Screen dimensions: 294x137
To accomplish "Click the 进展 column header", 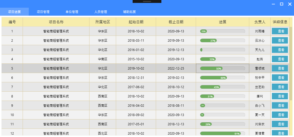I will point(222,22).
